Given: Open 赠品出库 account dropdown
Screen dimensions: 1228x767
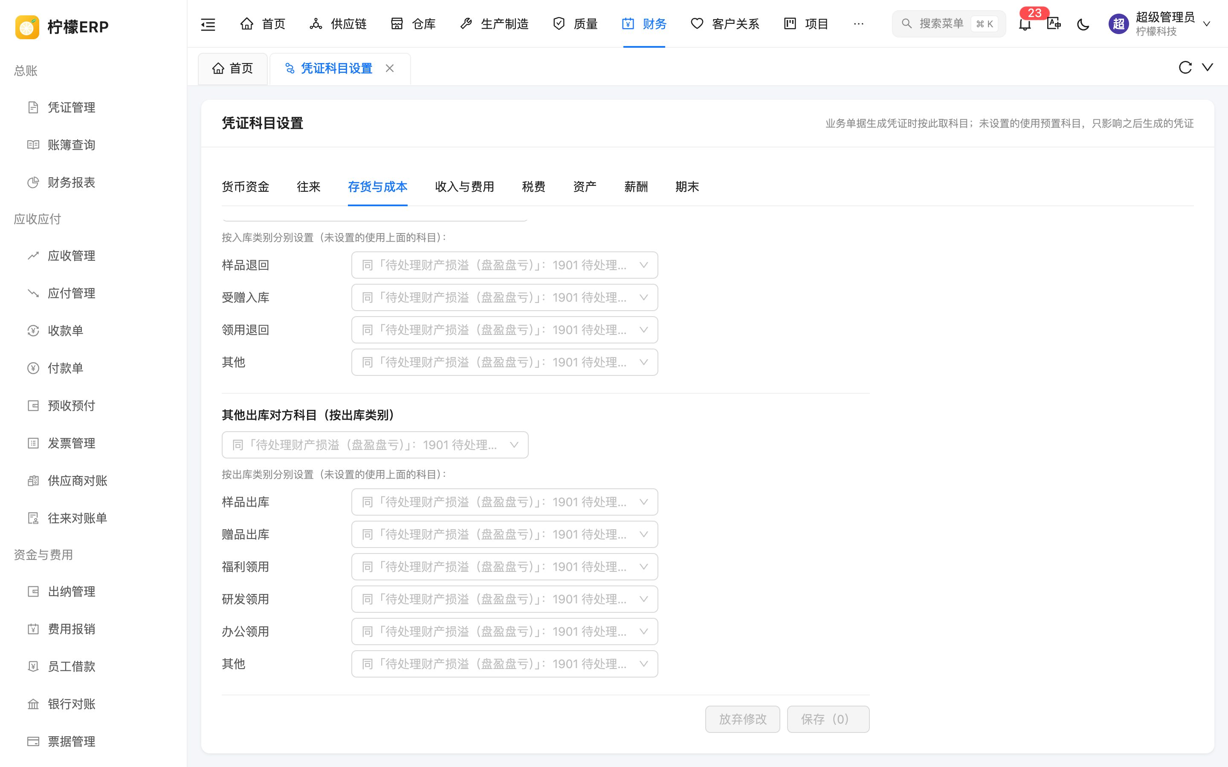Looking at the screenshot, I should click(504, 534).
